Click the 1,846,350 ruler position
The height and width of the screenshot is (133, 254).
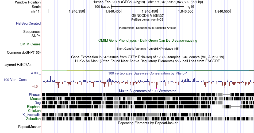76,11
